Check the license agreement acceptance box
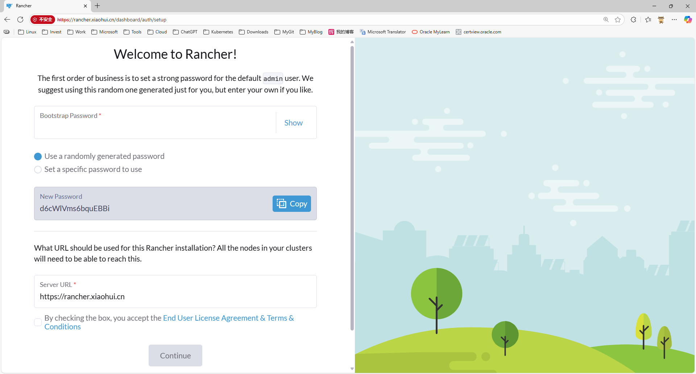The width and height of the screenshot is (696, 374). pyautogui.click(x=38, y=322)
